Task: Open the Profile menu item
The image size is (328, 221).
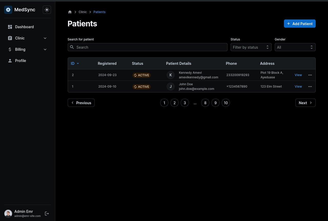Action: point(20,61)
